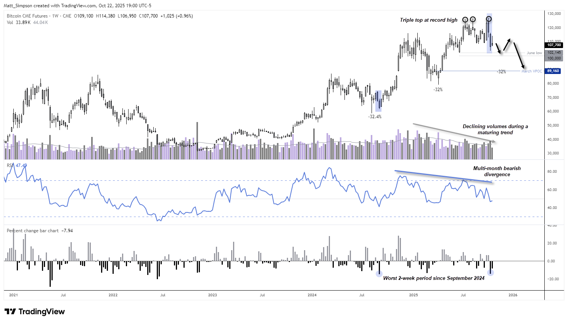Click the Bitcoin CME Futures symbol title
Screen dimensions: 568x323
point(27,16)
